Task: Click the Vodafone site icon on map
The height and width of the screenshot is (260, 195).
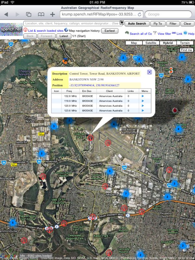Action: (174, 110)
